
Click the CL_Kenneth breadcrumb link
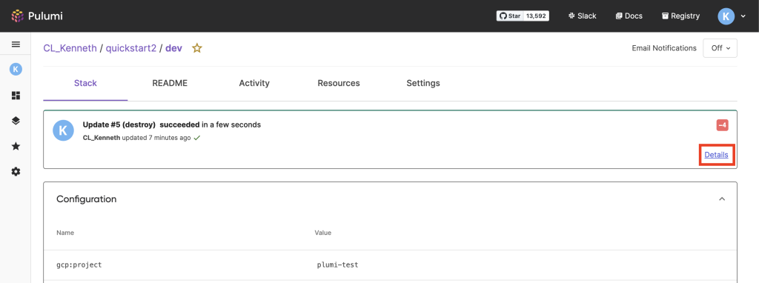pos(70,48)
